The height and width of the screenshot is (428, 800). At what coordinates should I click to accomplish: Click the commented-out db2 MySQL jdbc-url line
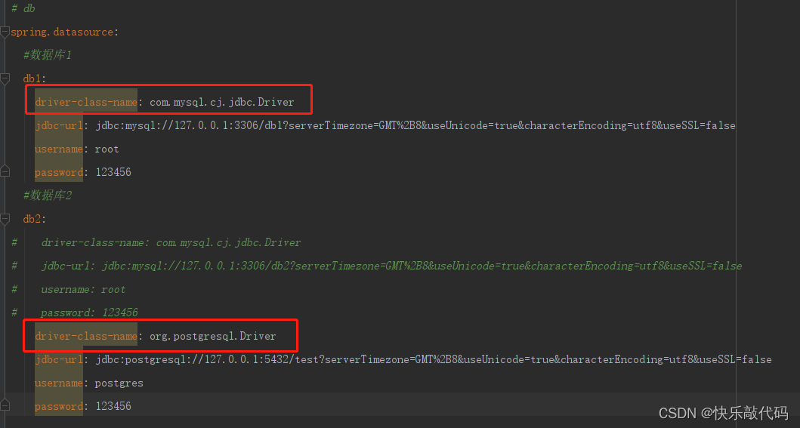point(391,266)
